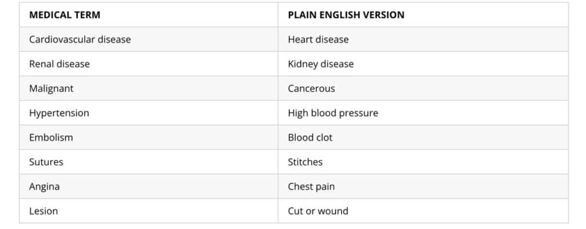Click the Renal disease term
The width and height of the screenshot is (586, 229).
click(x=60, y=64)
